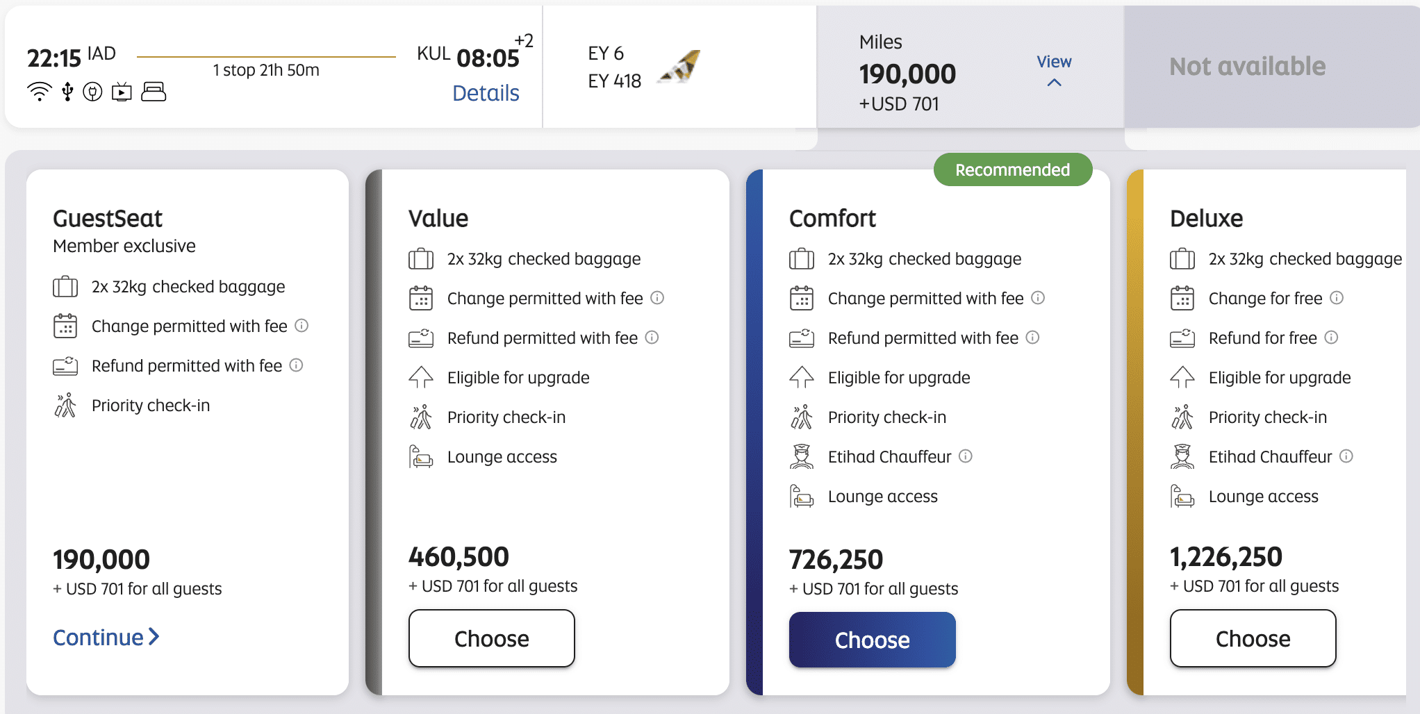
Task: Open flight Details link
Action: click(x=486, y=93)
